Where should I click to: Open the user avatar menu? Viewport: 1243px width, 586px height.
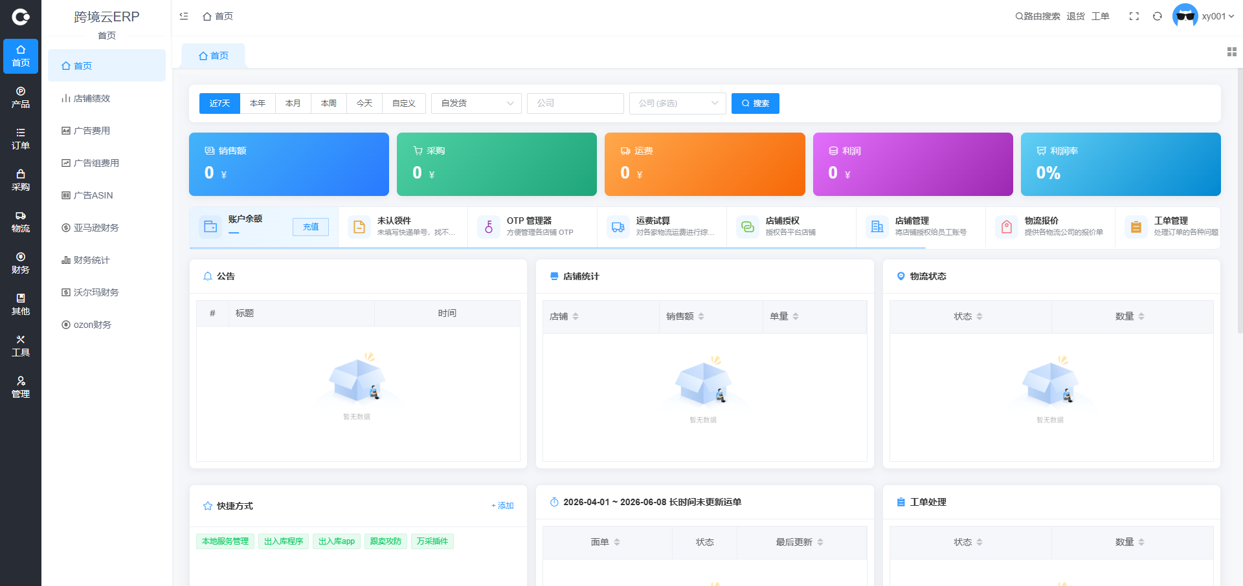(x=1185, y=16)
